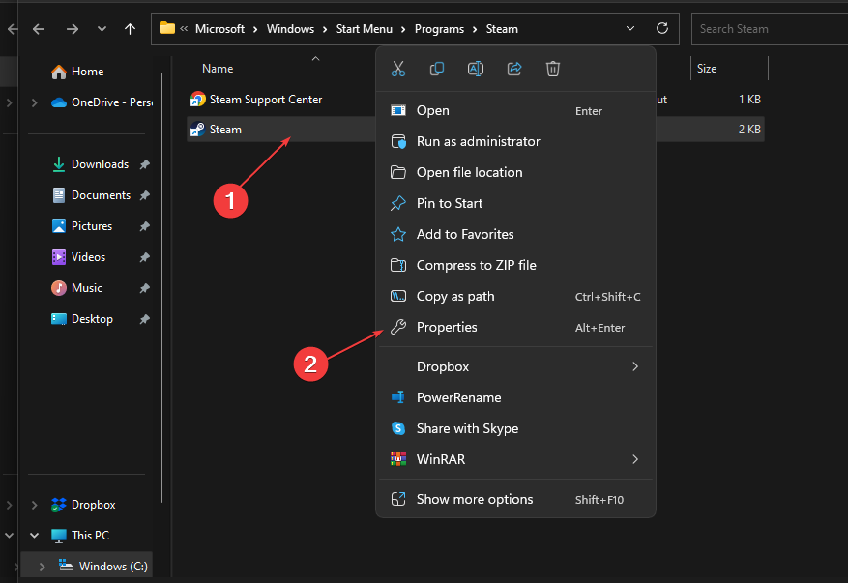Select Compress to ZIP file
The width and height of the screenshot is (848, 583).
[x=515, y=265]
